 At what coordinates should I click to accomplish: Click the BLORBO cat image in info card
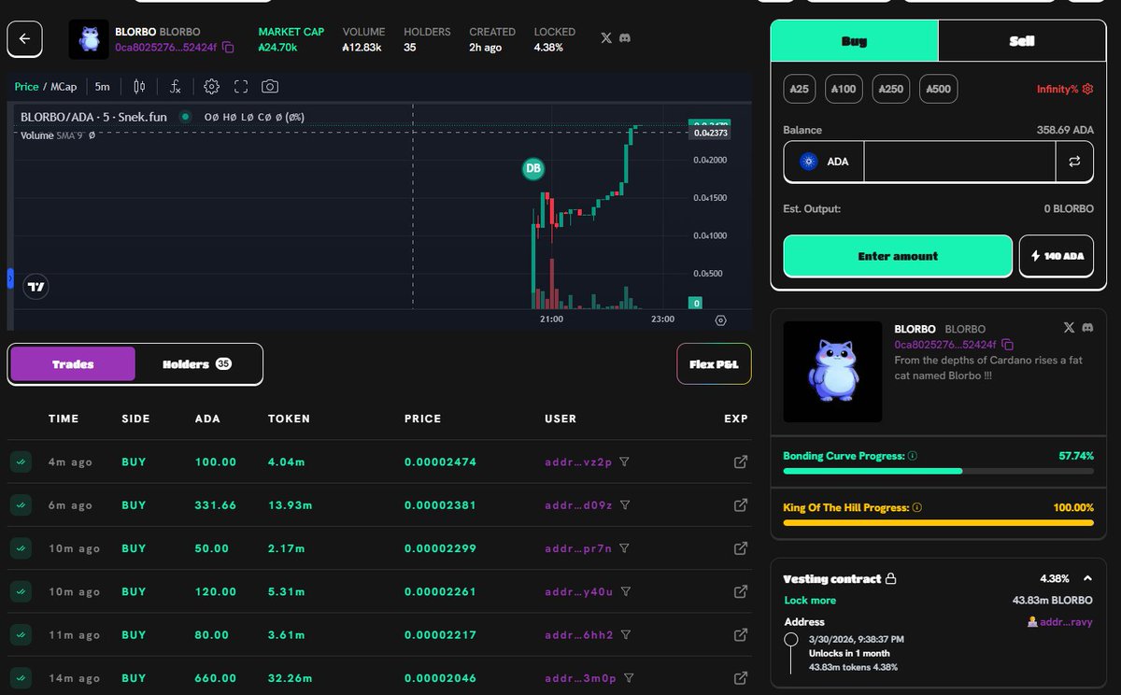click(x=832, y=371)
